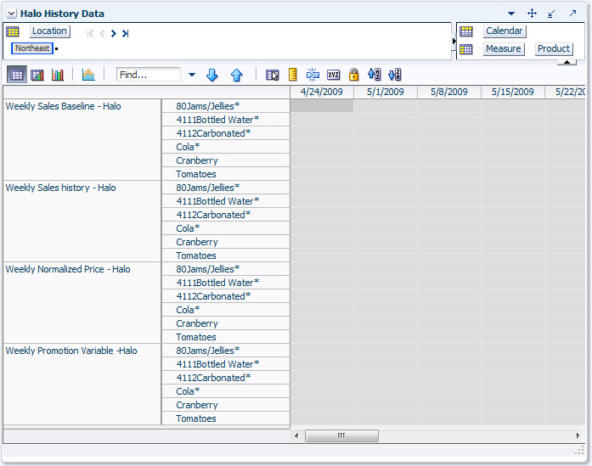Toggle the grid and chart combined view
592x466 pixels.
(37, 75)
